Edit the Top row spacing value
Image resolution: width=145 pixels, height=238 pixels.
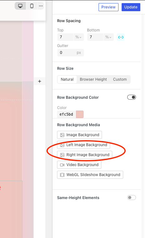pos(65,37)
